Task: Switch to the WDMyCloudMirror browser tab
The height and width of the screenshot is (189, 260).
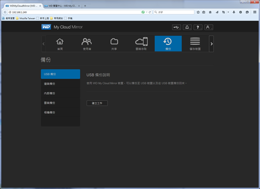Action: click(23, 6)
